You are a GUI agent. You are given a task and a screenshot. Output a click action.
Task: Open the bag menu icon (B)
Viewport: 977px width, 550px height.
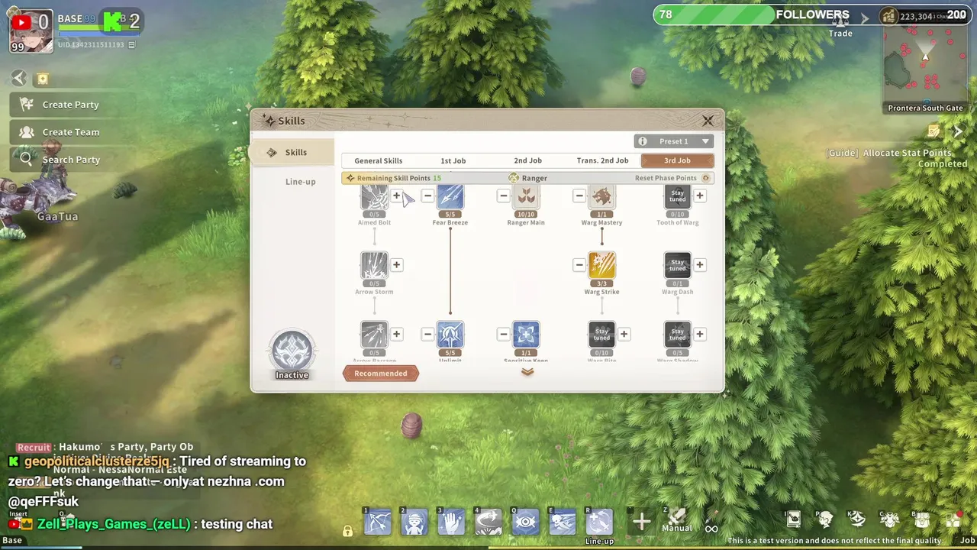(x=921, y=520)
